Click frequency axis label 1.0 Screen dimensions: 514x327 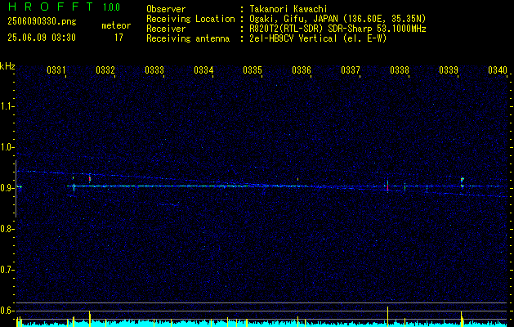pos(7,147)
